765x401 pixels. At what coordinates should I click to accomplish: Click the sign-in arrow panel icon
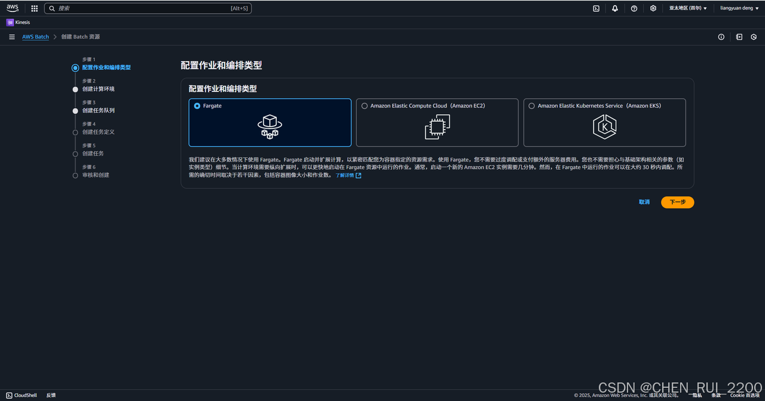tap(739, 37)
